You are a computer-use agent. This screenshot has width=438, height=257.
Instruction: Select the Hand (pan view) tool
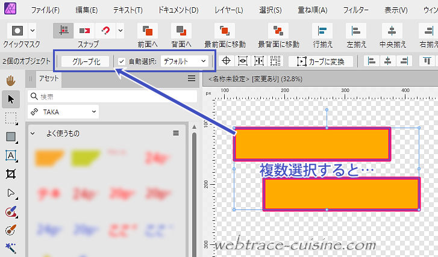coord(11,80)
